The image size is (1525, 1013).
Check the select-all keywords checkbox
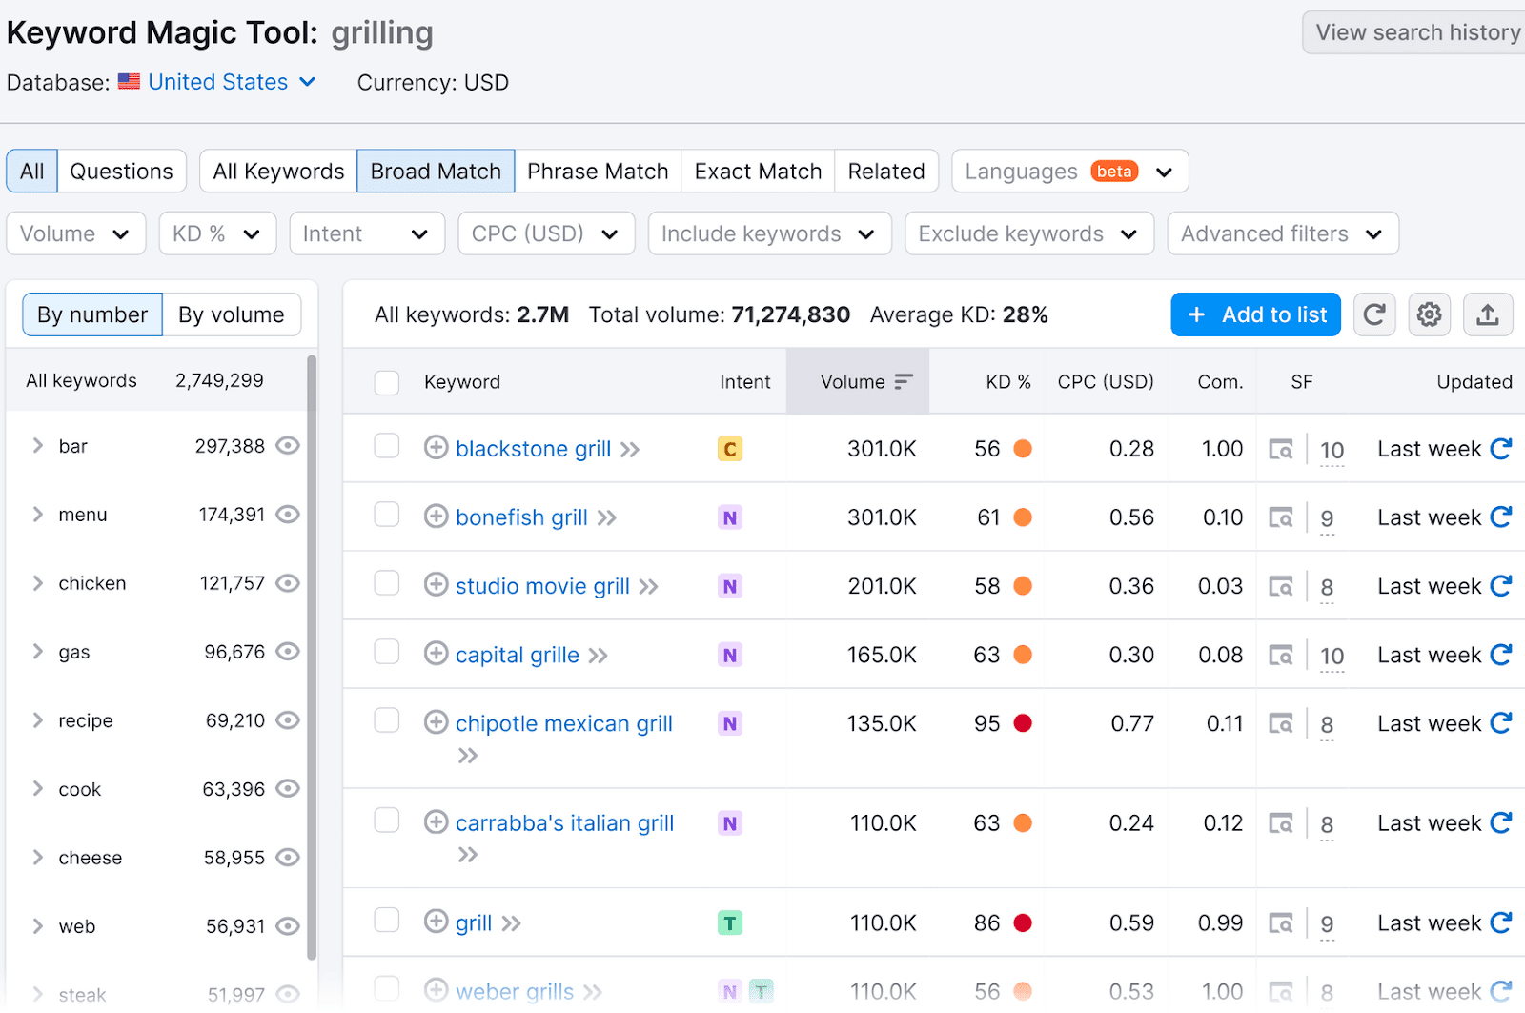coord(386,381)
